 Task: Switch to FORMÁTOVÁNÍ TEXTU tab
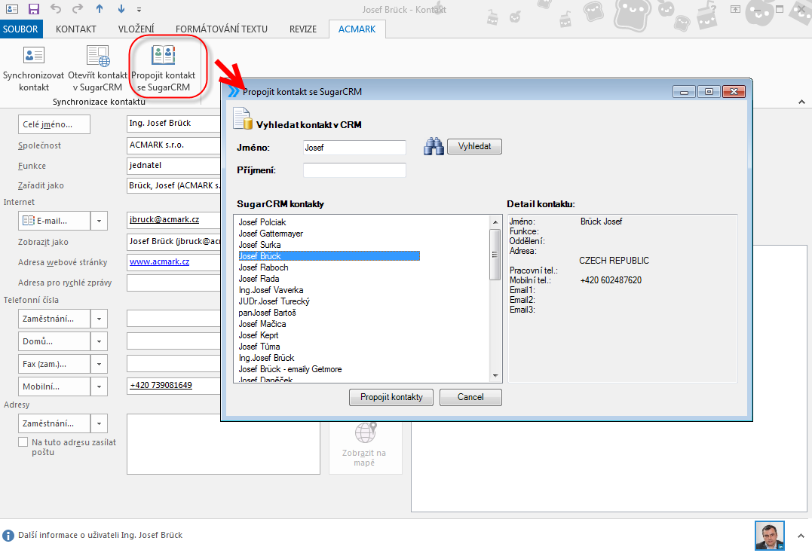(x=222, y=29)
